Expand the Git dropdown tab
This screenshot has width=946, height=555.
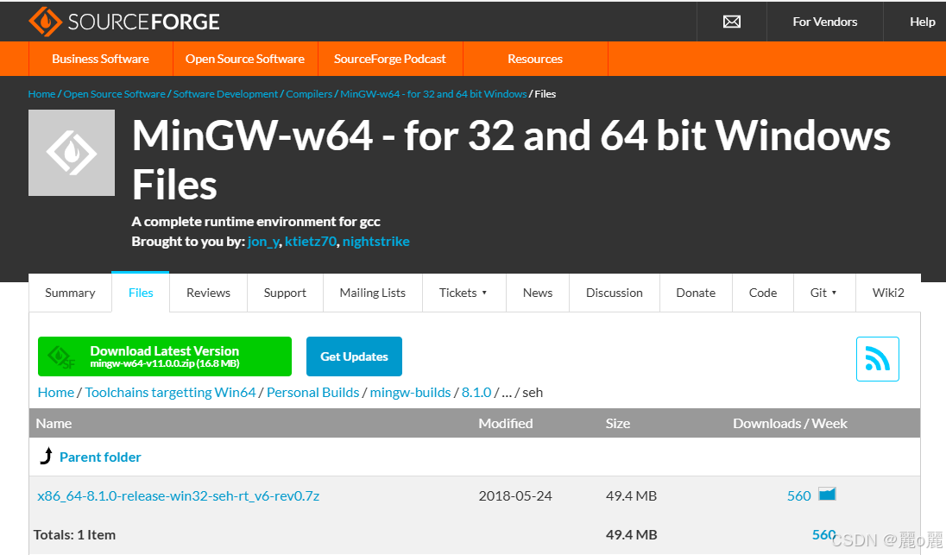(824, 293)
